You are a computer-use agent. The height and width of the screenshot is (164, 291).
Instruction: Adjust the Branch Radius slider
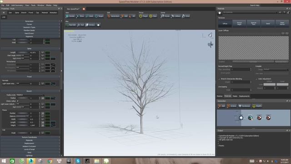coord(22,98)
